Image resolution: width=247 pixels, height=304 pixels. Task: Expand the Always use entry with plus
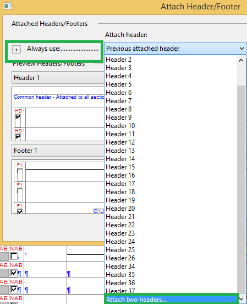point(17,50)
